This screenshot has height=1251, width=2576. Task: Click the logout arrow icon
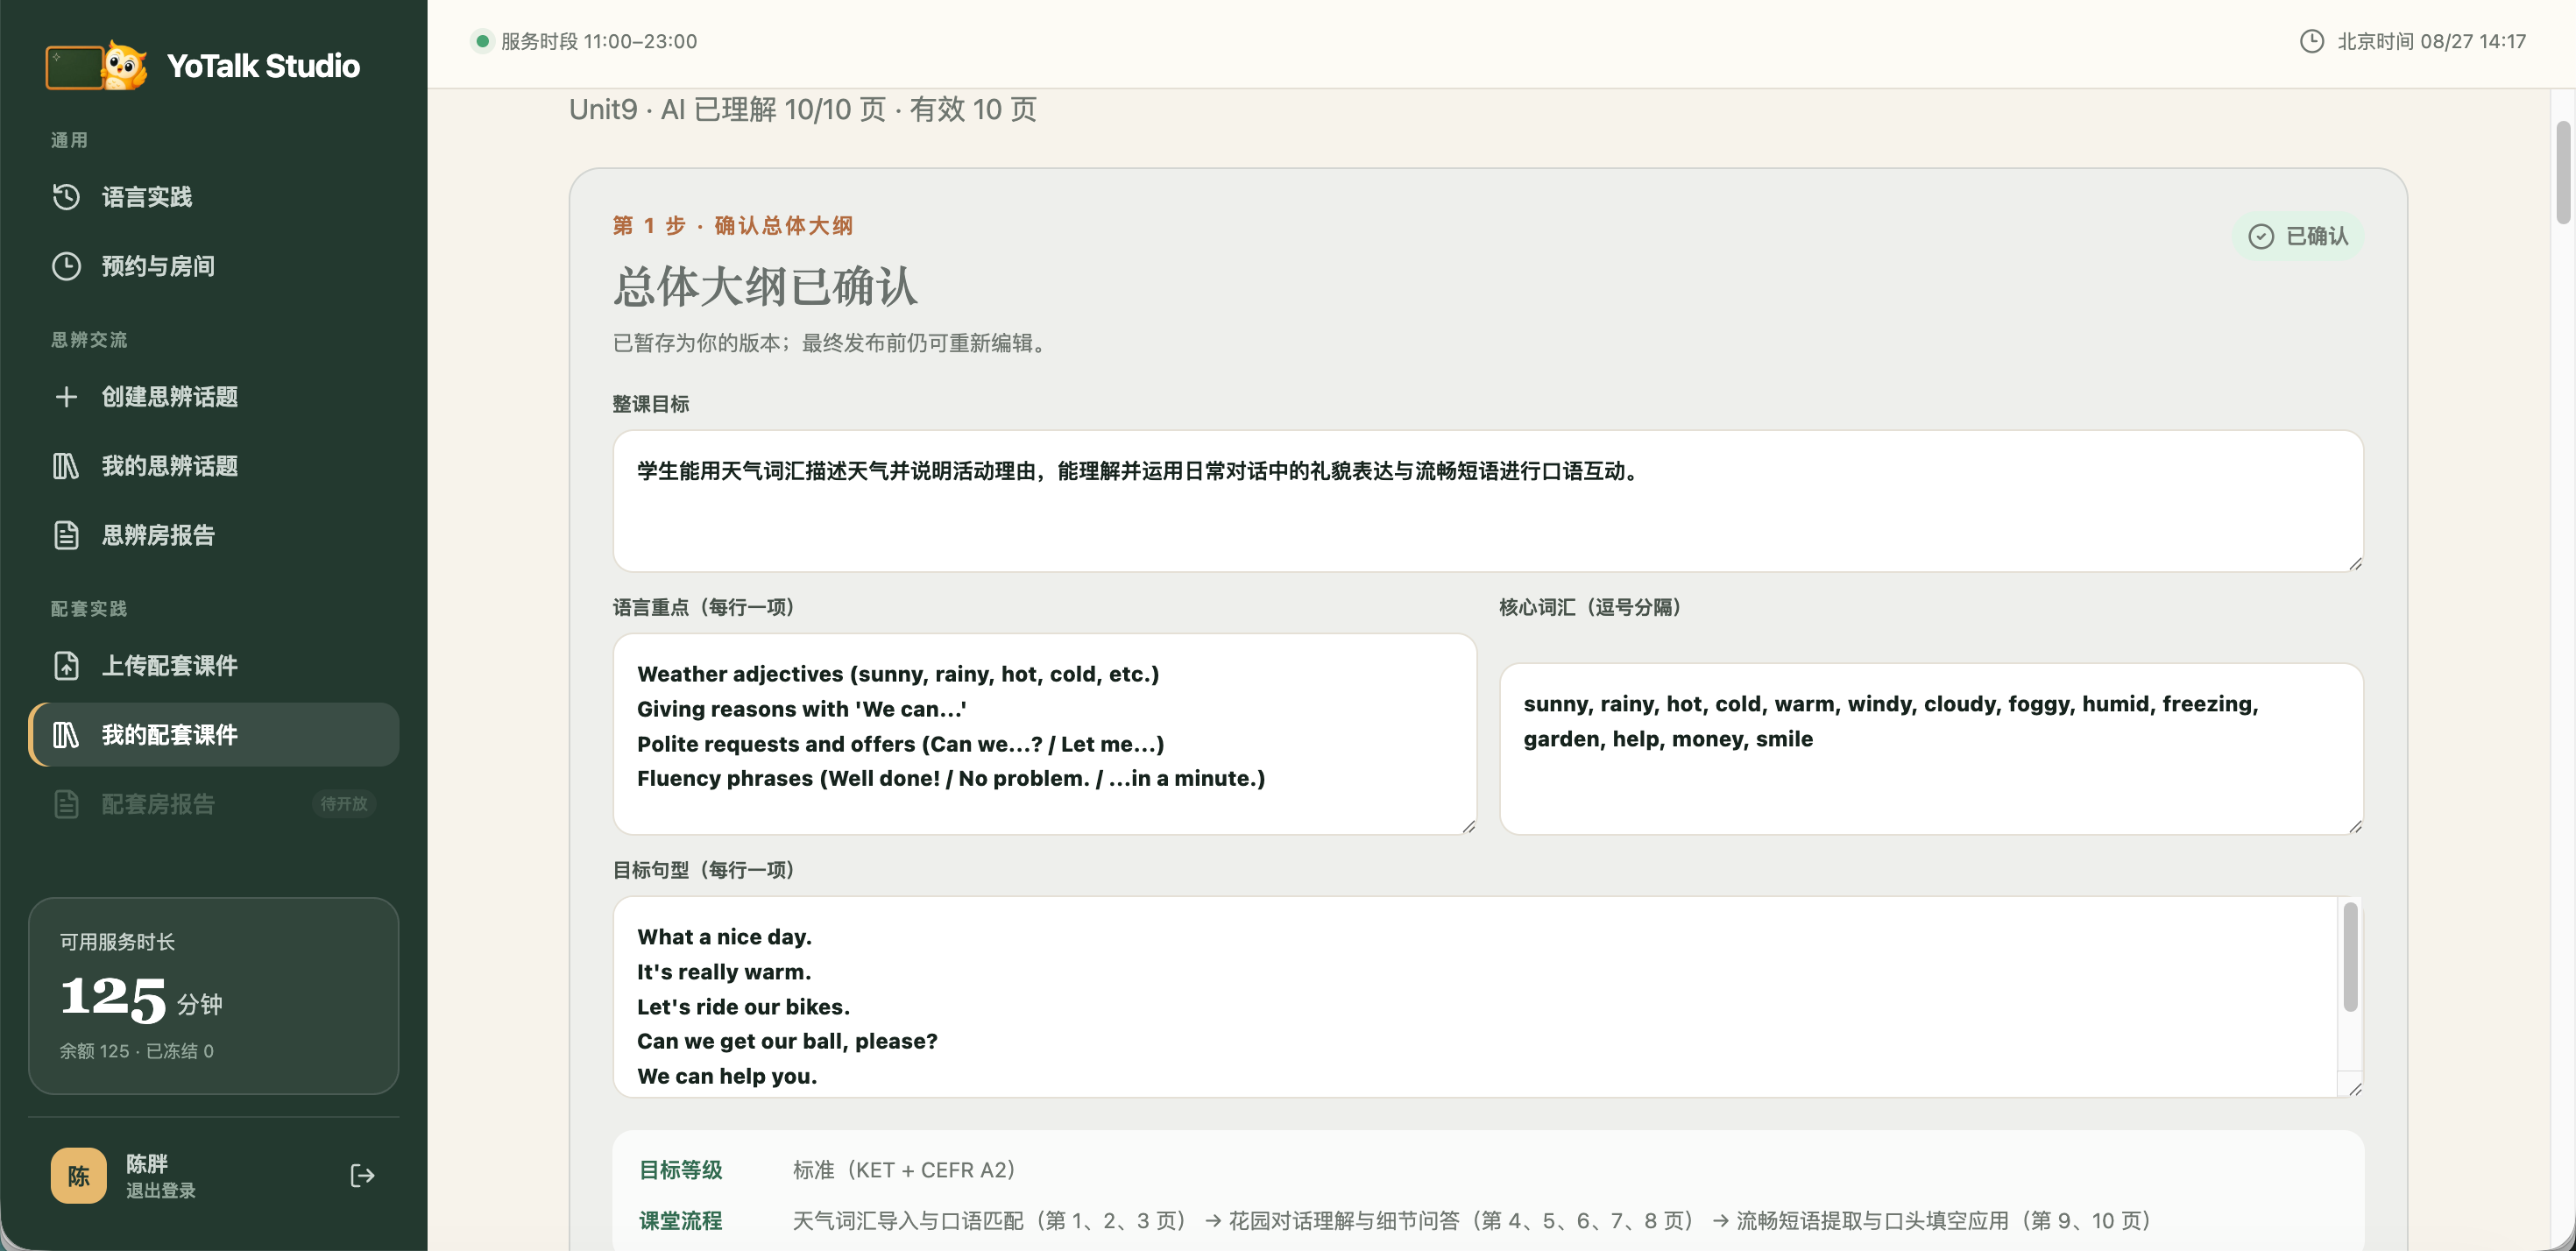click(x=362, y=1176)
